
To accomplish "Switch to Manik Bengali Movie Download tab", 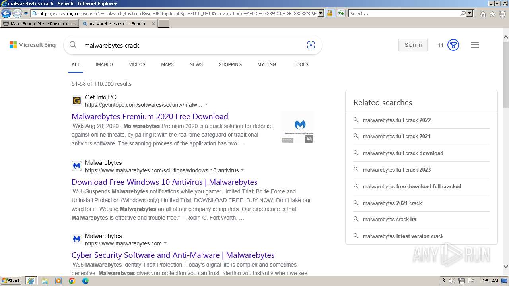I will [x=39, y=24].
